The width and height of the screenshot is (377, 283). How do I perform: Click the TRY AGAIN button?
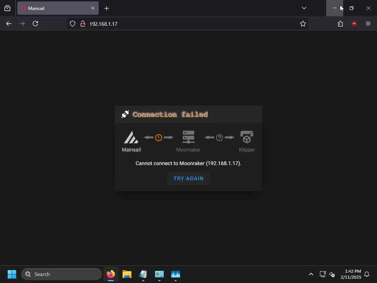click(x=188, y=178)
